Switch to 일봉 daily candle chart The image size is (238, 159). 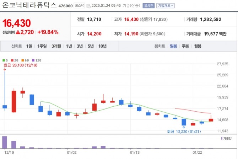173,46
